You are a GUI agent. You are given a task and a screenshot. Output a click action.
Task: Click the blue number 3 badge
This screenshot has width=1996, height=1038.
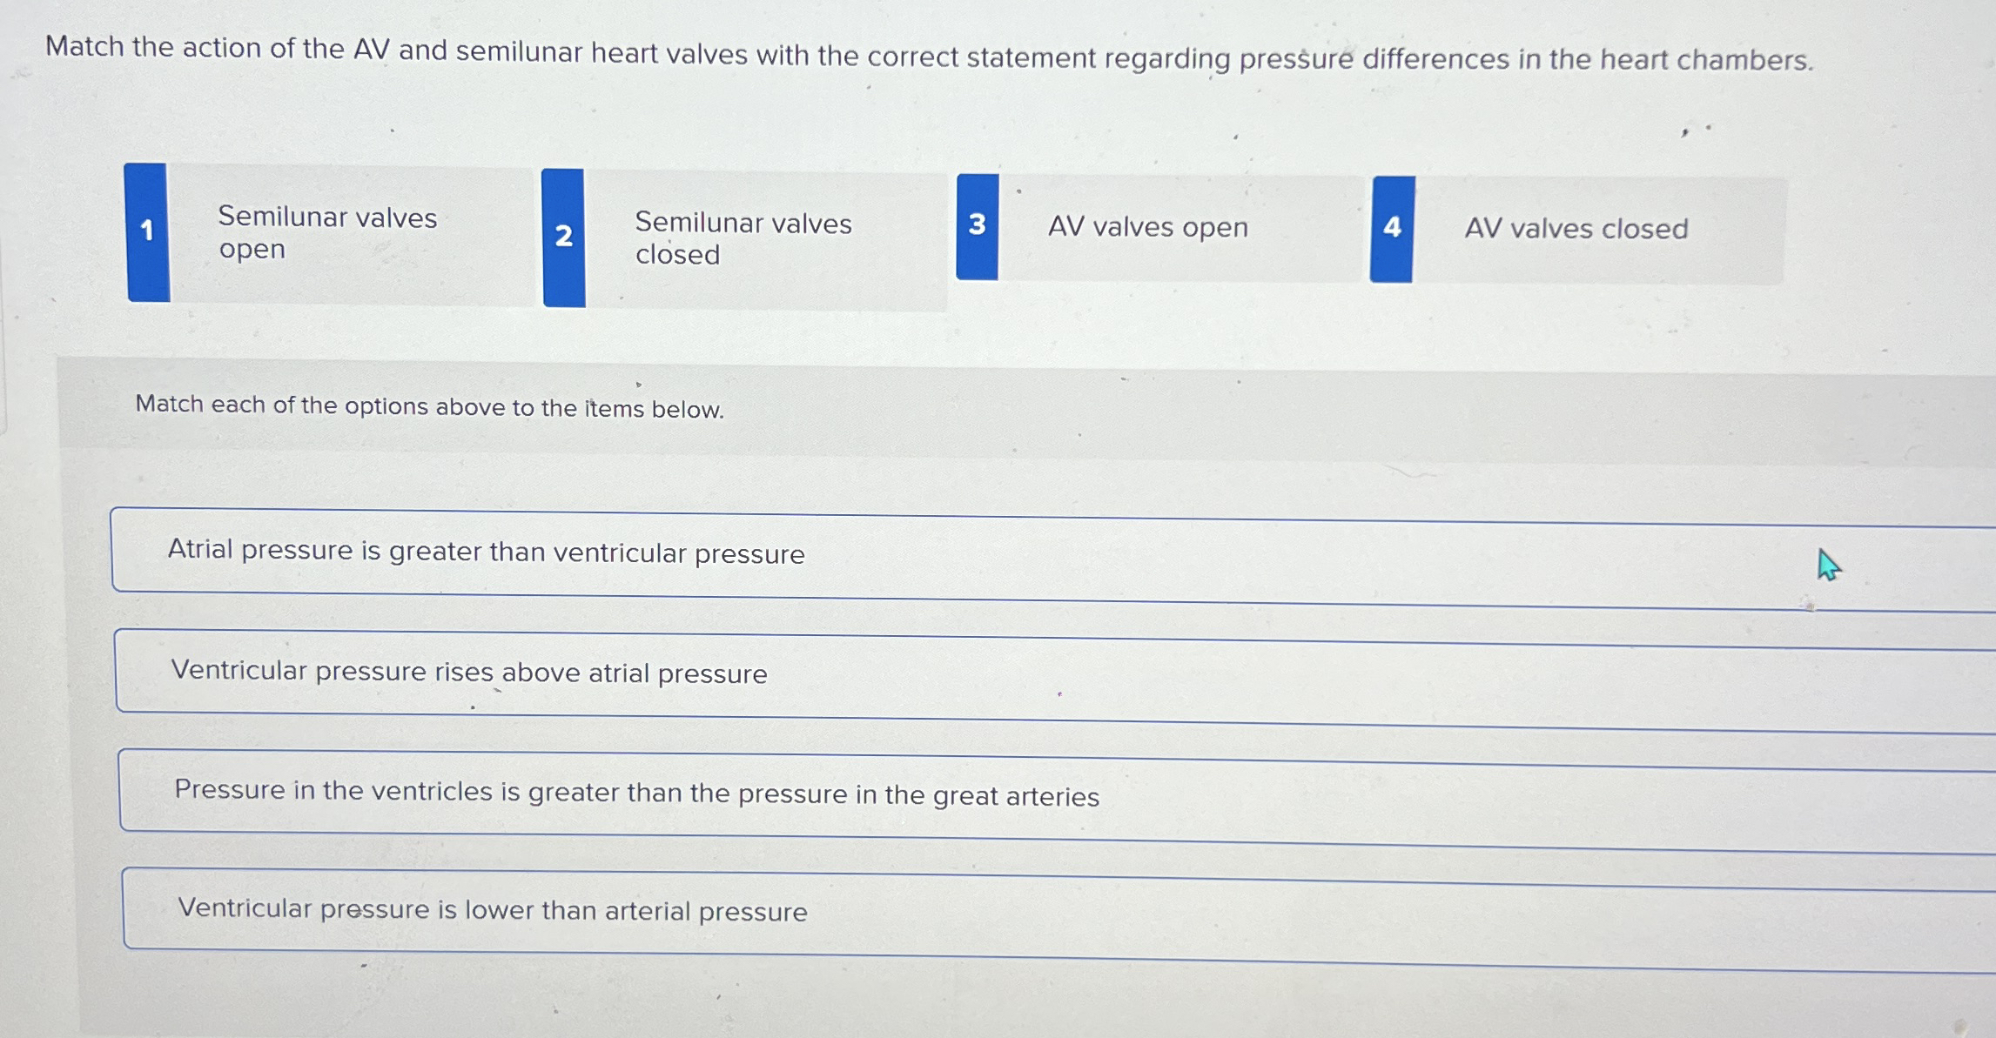coord(977,226)
